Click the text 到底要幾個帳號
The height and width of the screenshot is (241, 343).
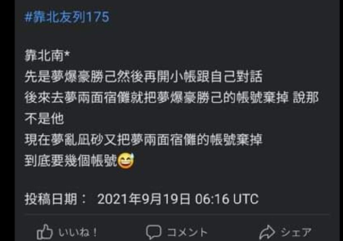coord(71,161)
